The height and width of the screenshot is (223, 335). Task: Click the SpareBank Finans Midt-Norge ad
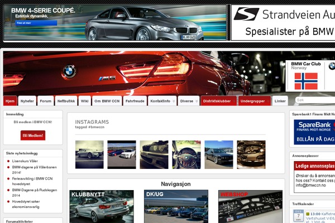(x=314, y=132)
